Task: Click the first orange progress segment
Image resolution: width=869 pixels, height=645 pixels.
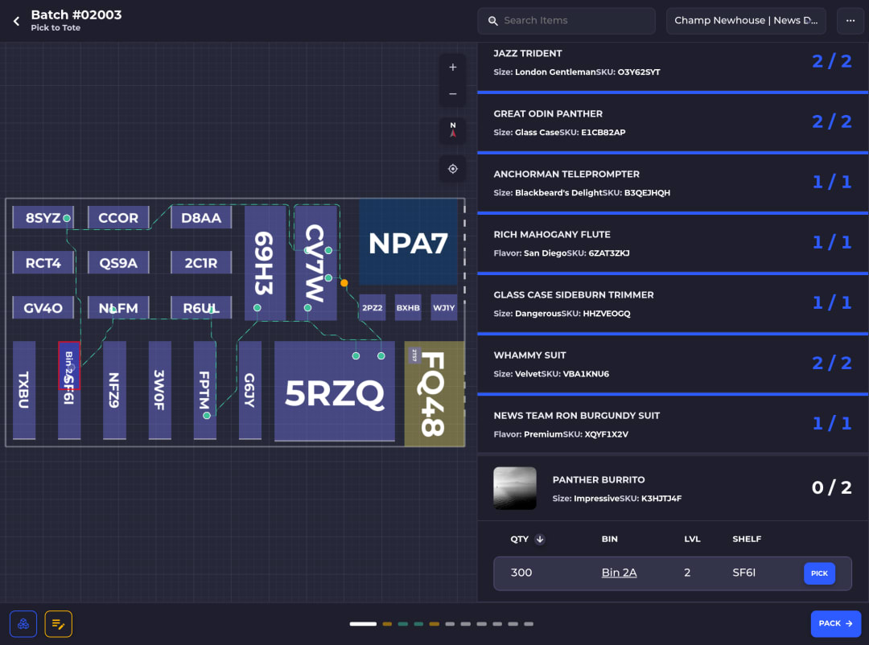Action: click(387, 624)
